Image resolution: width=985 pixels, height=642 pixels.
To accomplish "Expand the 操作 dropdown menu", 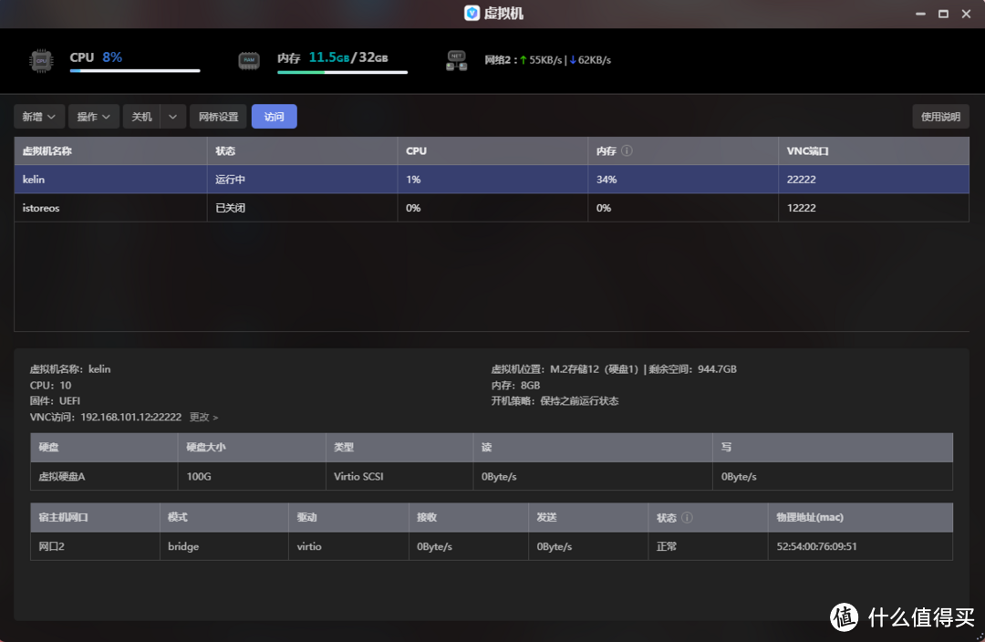I will [x=94, y=117].
